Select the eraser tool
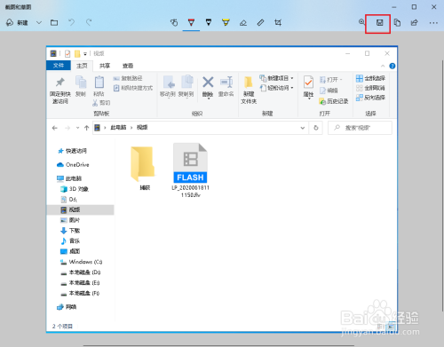The width and height of the screenshot is (444, 347). coord(243,23)
